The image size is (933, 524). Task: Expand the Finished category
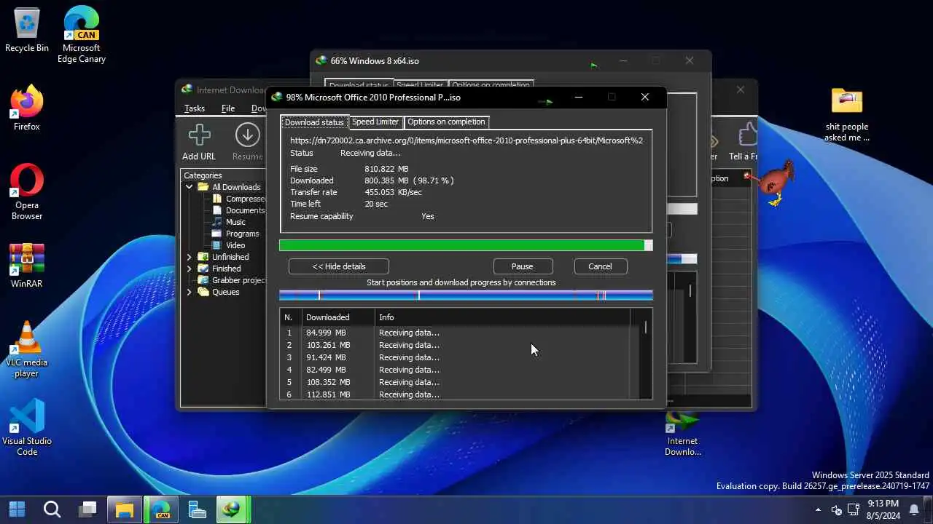click(x=189, y=269)
